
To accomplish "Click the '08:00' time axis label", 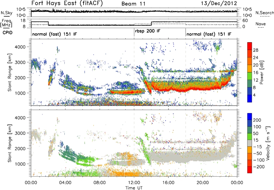I will [x=100, y=183].
